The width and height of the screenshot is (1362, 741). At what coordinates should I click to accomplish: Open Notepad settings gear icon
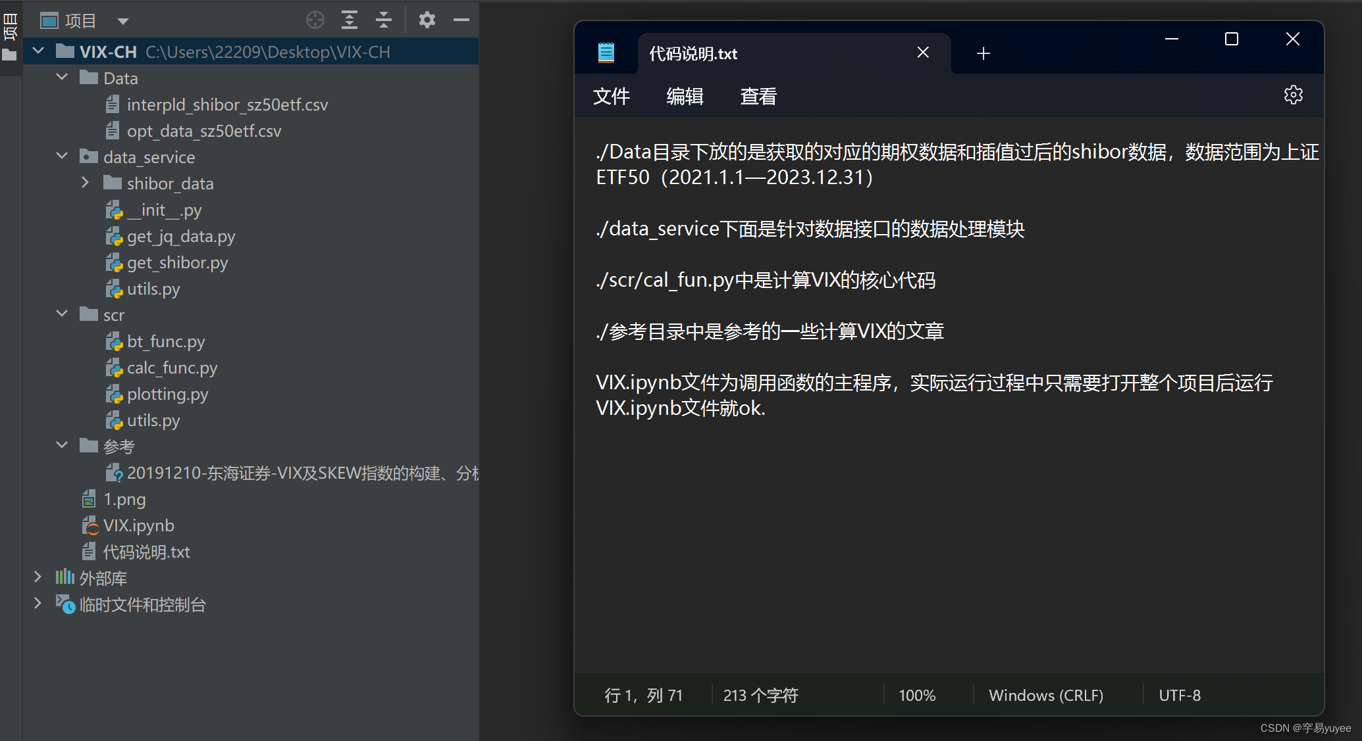point(1293,95)
